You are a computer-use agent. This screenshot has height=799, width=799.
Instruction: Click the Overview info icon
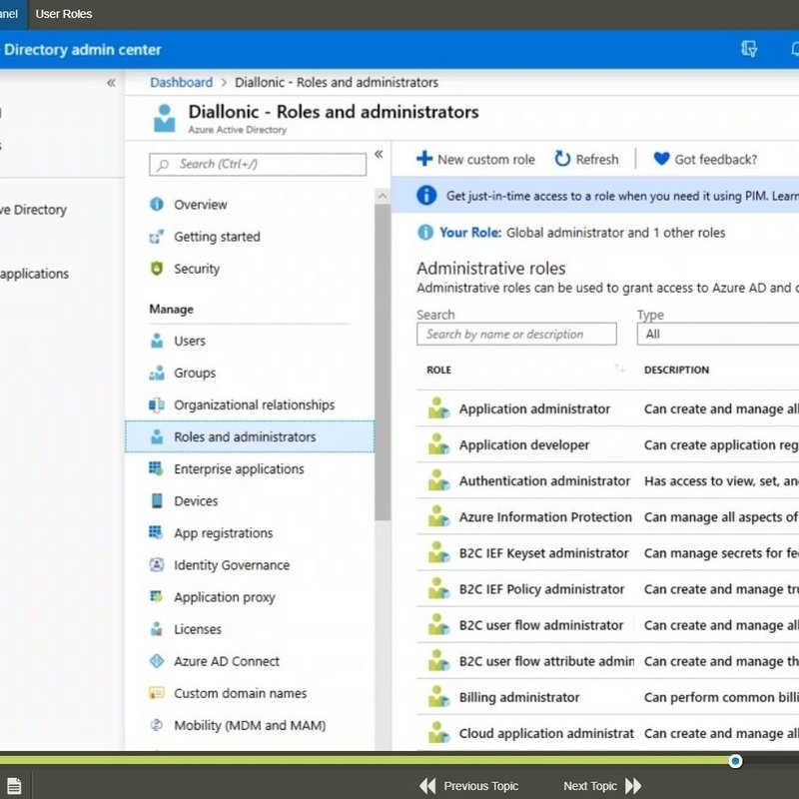point(157,205)
